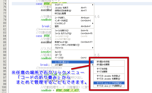
Task: Select Javadoc を表示 menu entry
Action: tap(73, 8)
